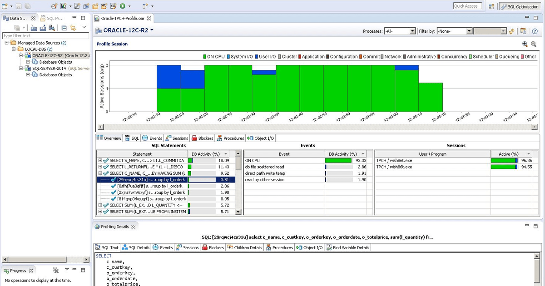Zoom out of the Profile Session chart
545x286 pixels.
point(534,44)
